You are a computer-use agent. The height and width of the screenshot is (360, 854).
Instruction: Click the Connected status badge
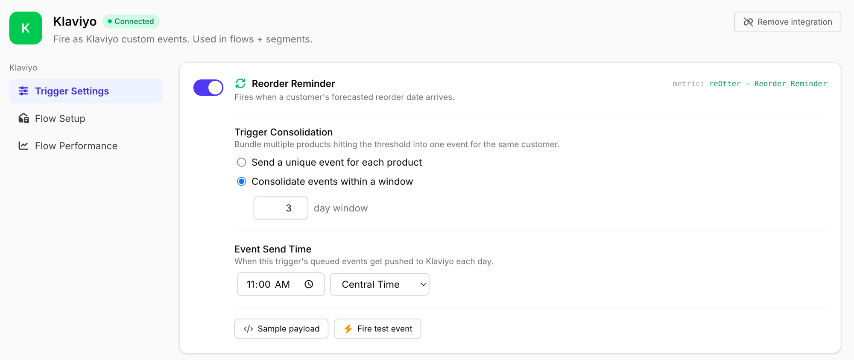(131, 21)
